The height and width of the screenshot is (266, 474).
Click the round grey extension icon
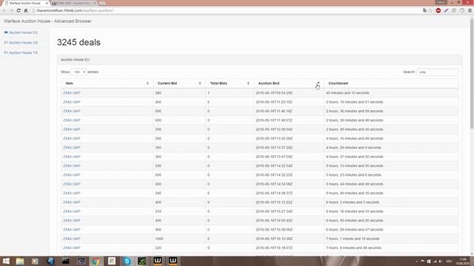[462, 10]
